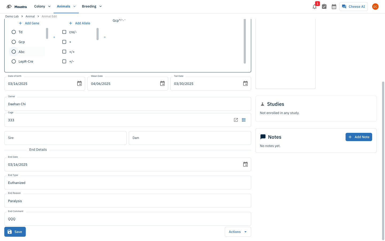Open Wean Date calendar picker

(163, 84)
